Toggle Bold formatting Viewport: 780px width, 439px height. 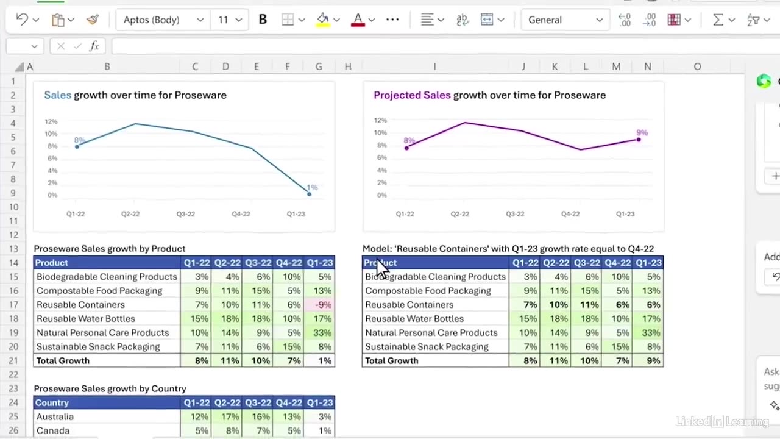[263, 20]
